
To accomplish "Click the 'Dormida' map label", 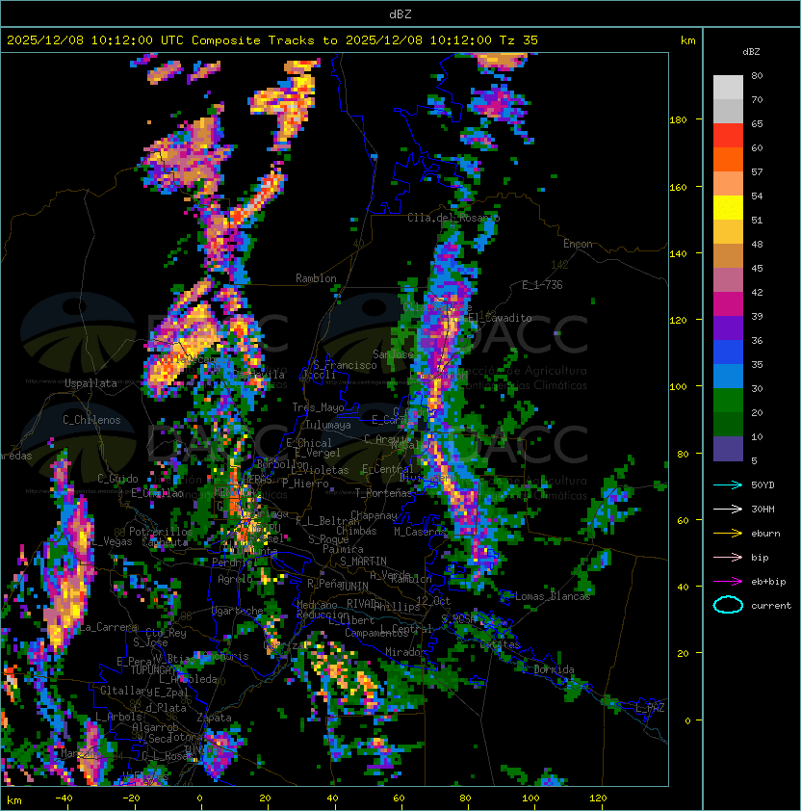I will (x=554, y=669).
